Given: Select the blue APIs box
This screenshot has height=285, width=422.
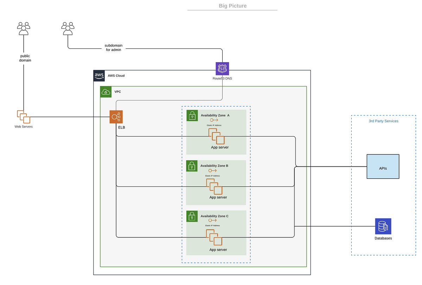Looking at the screenshot, I should tap(383, 166).
